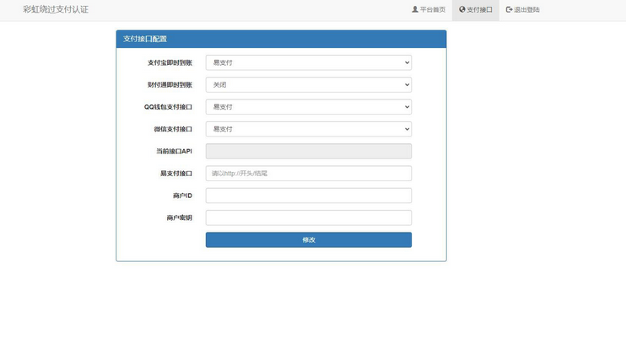Click the QQ钱包支付接口 label
This screenshot has height=359, width=626.
point(168,107)
